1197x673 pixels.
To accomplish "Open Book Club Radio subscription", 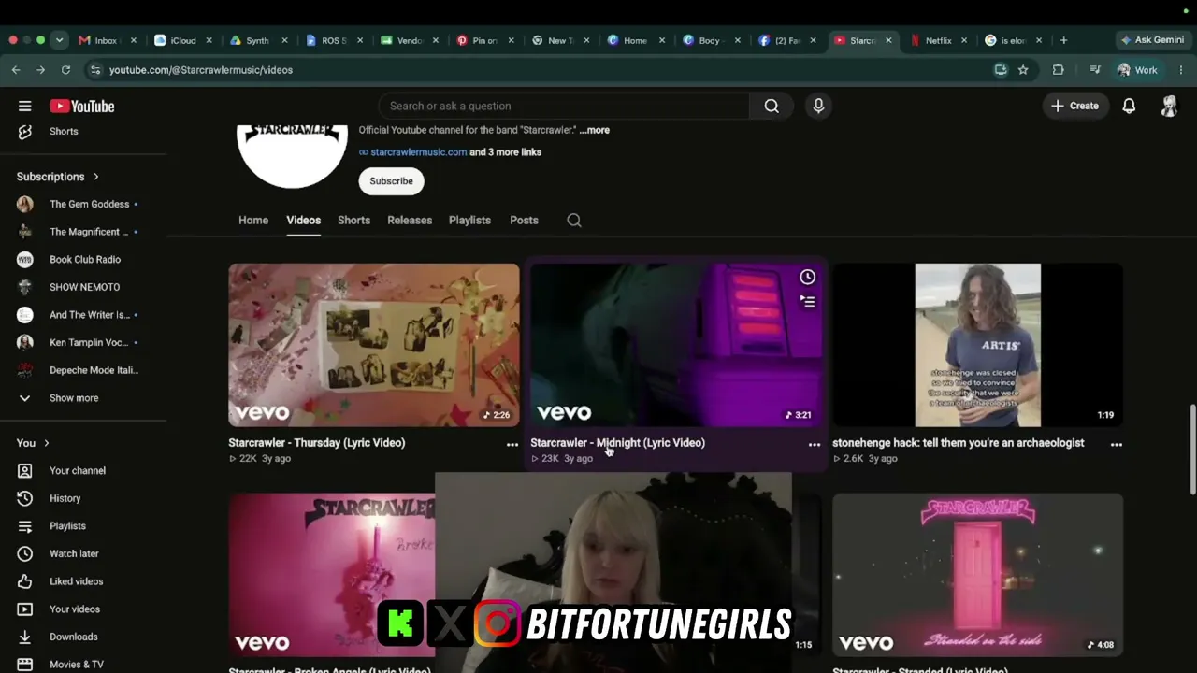I will tap(83, 259).
